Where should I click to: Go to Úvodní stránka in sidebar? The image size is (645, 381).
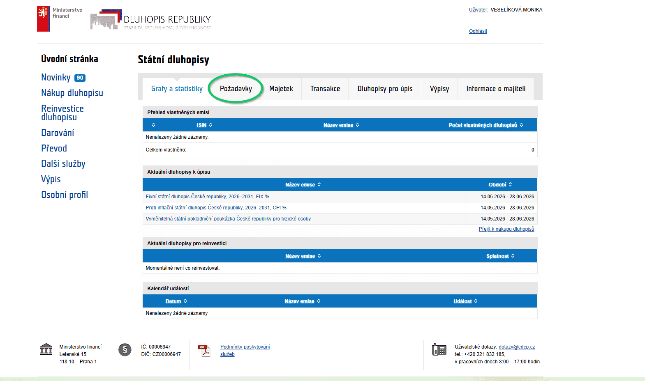pos(69,59)
